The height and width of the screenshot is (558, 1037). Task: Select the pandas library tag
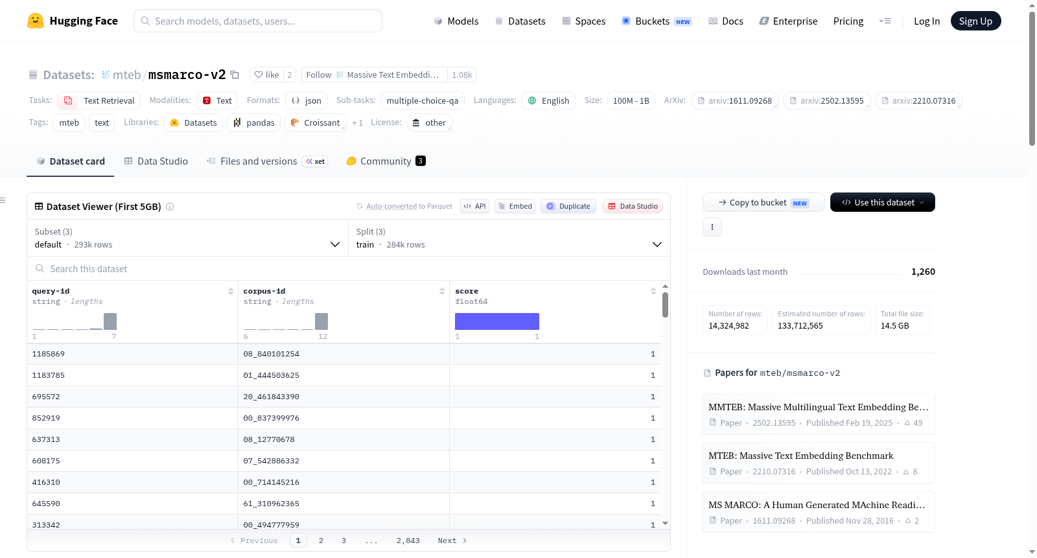pyautogui.click(x=253, y=122)
